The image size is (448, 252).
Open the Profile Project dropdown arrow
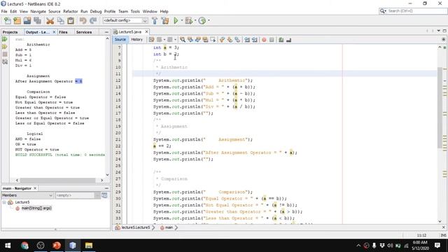point(209,20)
